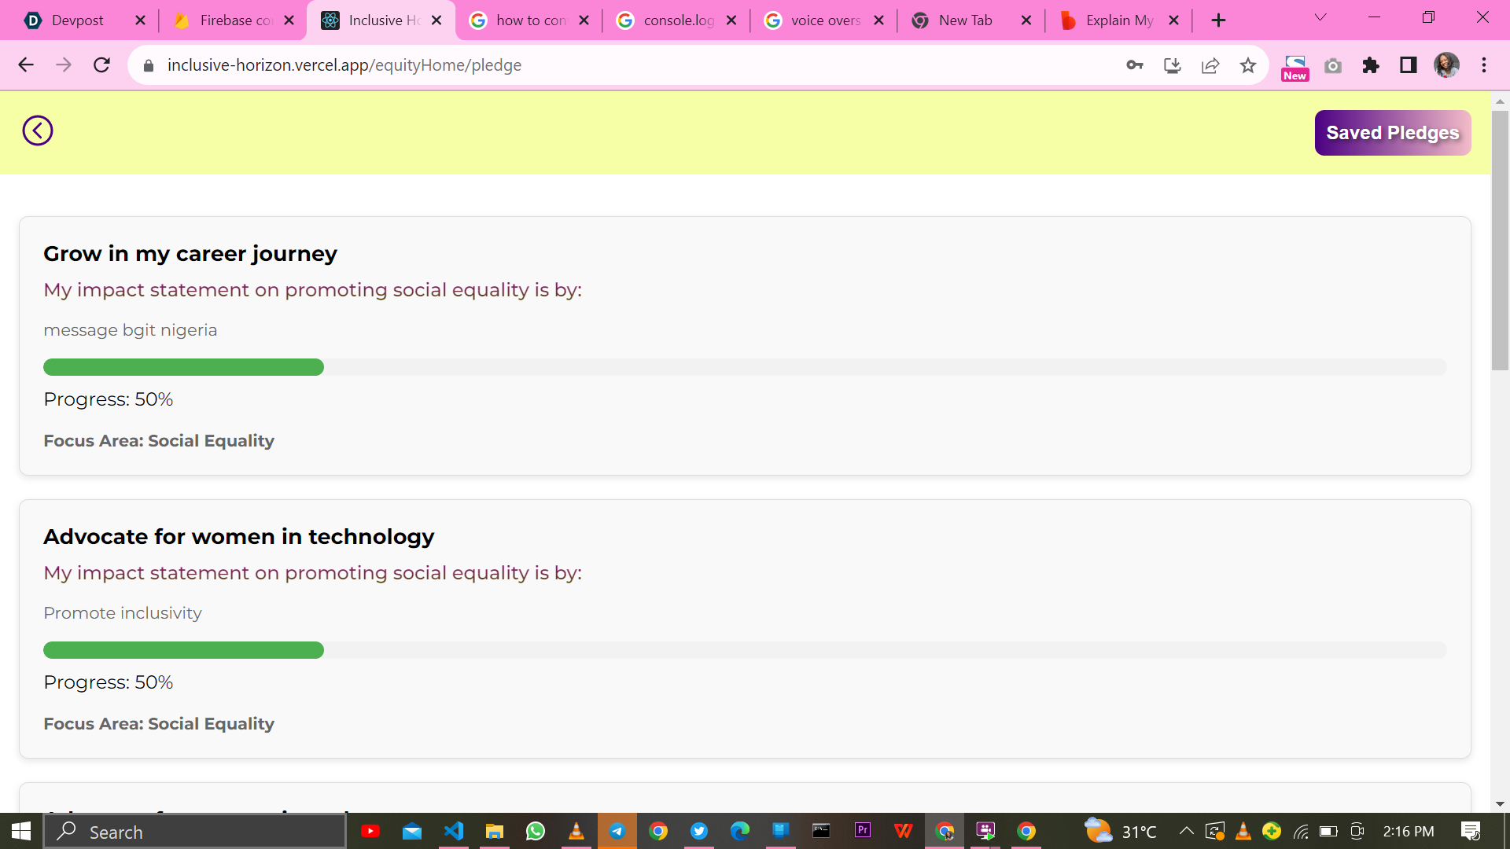Close the Explain My tab
The width and height of the screenshot is (1510, 849).
tap(1173, 20)
